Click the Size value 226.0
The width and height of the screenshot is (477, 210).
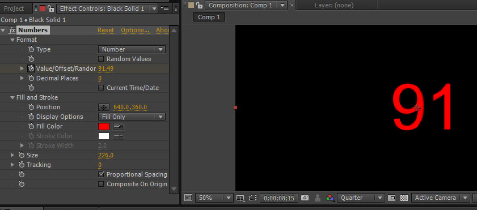106,155
